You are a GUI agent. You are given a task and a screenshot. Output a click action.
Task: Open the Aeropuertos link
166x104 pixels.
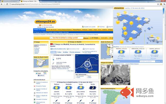pyautogui.click(x=80, y=76)
